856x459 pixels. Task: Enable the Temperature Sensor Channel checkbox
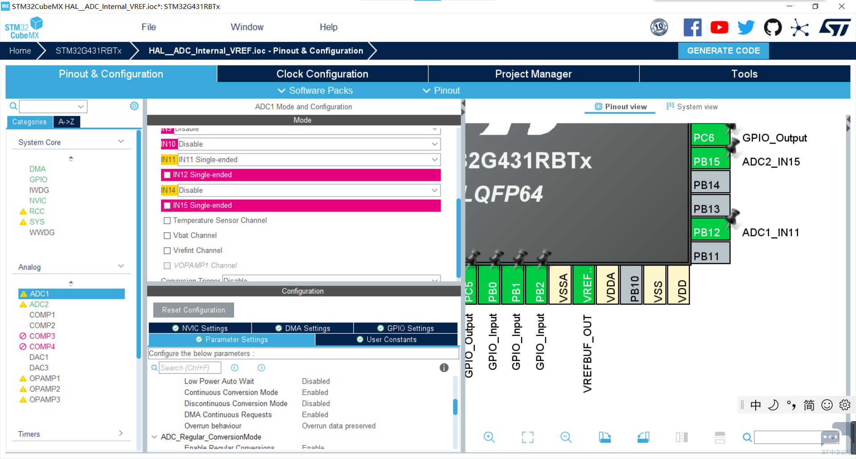(x=167, y=221)
